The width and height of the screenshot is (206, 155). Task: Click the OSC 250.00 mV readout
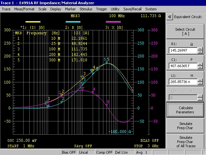pos(22,140)
